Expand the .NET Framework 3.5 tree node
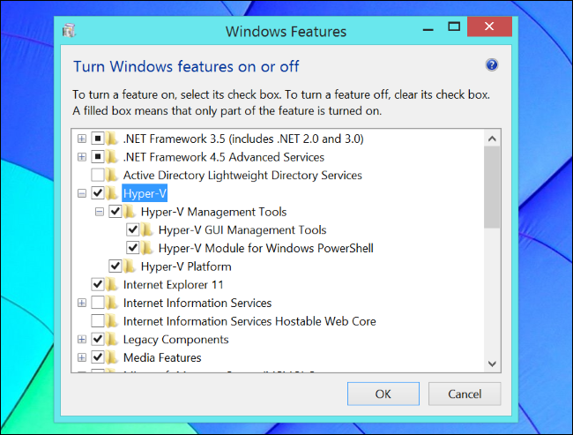 (82, 139)
